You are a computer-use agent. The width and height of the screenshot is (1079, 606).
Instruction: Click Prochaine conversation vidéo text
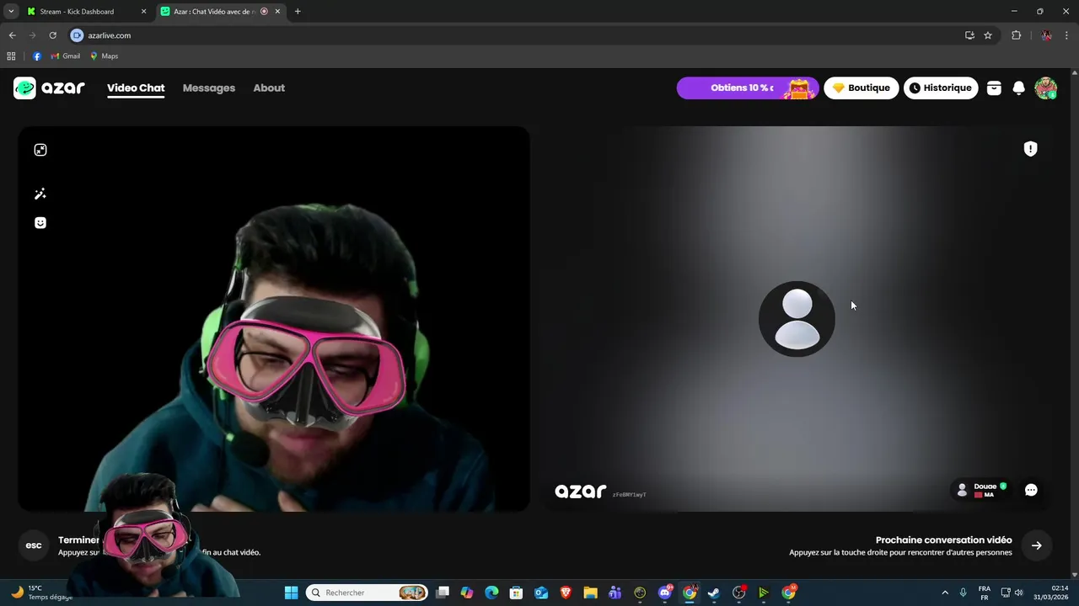click(943, 540)
